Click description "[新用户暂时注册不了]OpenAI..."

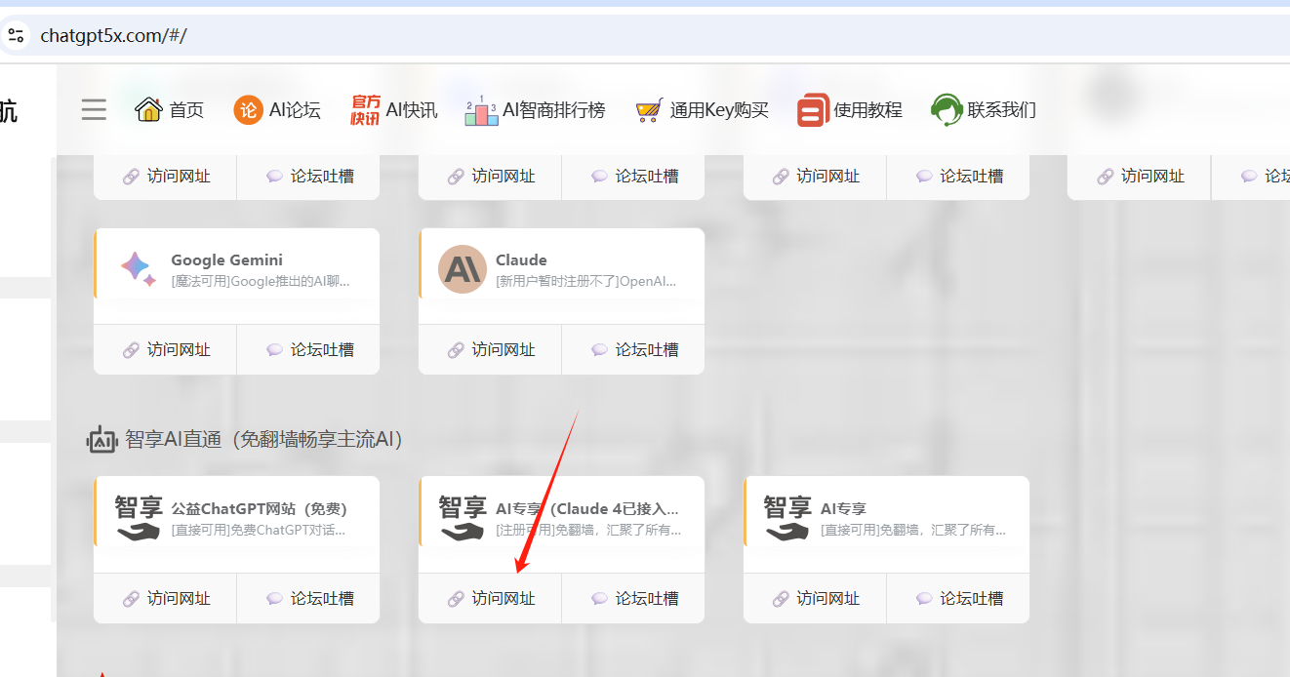(x=585, y=281)
